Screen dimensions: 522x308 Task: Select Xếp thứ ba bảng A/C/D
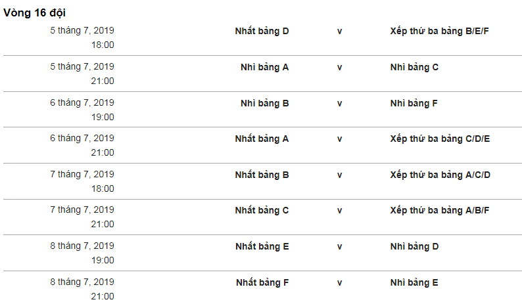click(440, 175)
